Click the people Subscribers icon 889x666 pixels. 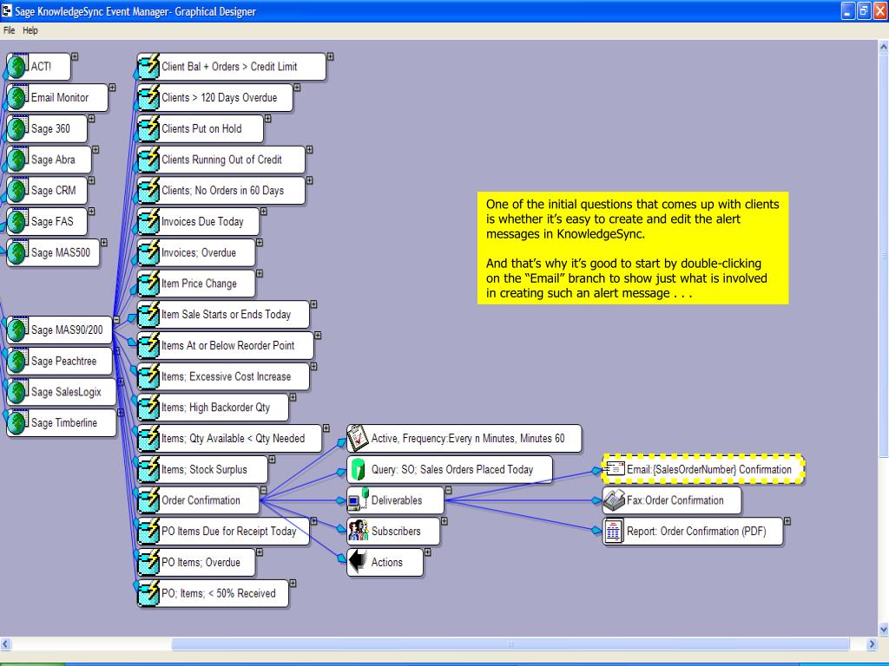click(x=359, y=531)
